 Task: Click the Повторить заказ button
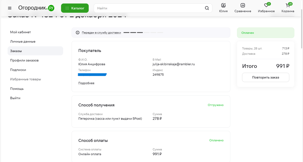pyautogui.click(x=265, y=77)
